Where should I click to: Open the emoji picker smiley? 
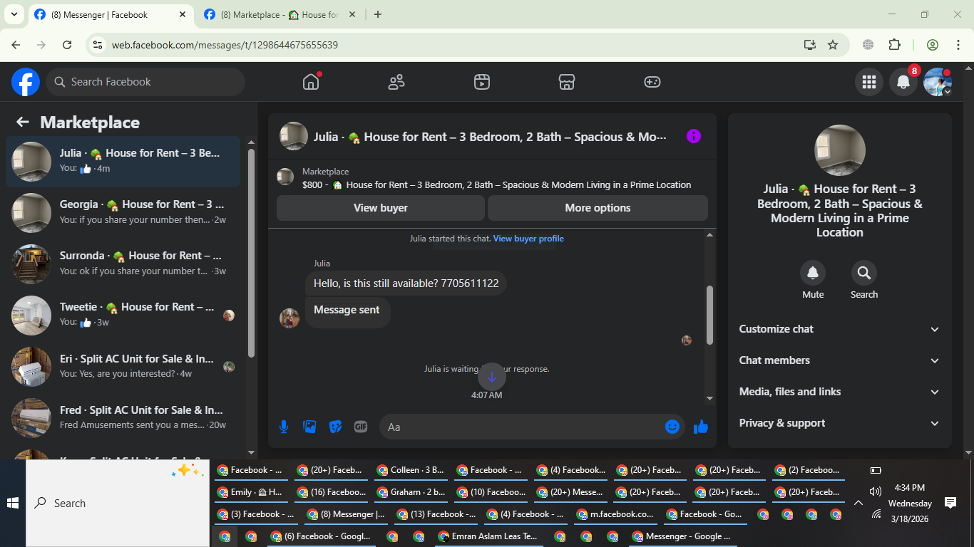[672, 427]
